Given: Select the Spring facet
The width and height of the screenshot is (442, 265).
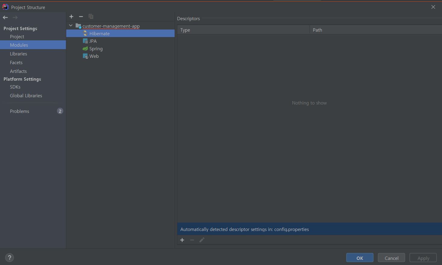Looking at the screenshot, I should pyautogui.click(x=96, y=48).
